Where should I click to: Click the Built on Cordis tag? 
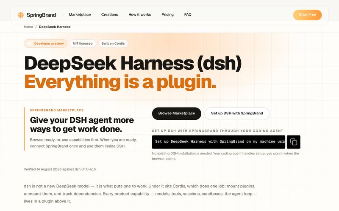pos(113,43)
